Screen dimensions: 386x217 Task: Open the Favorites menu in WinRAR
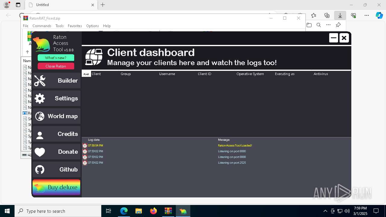point(75,26)
